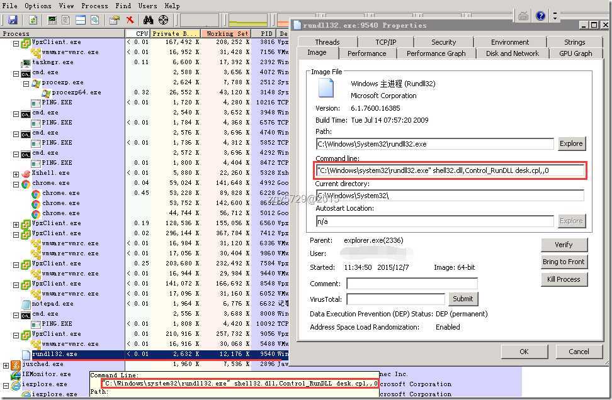The image size is (612, 400).
Task: Click OK in Properties dialog
Action: (524, 352)
